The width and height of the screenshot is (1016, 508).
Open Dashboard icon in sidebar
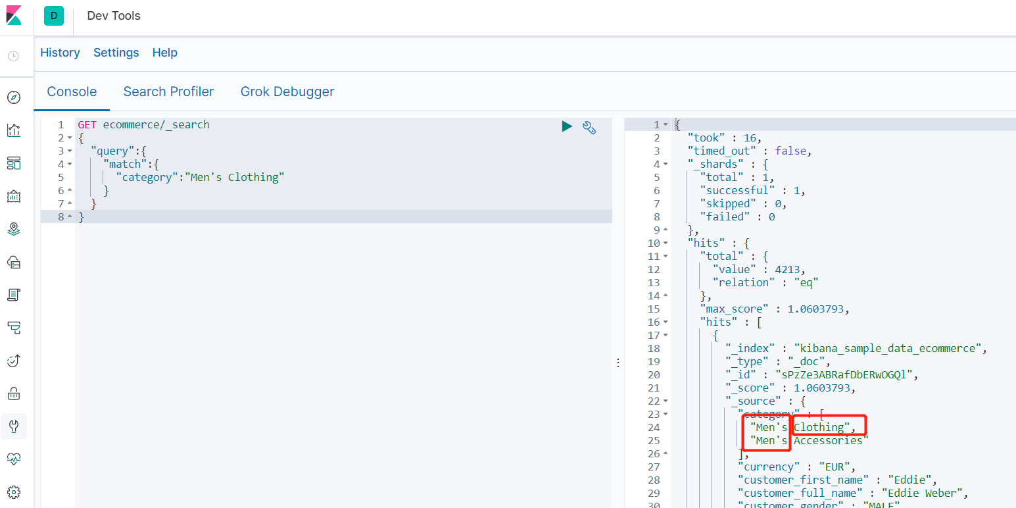point(14,163)
